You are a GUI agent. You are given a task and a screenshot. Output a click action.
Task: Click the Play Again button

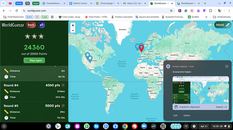pos(34,60)
